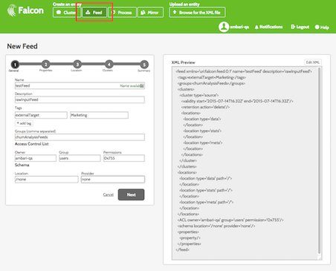
Task: Browse for the XML file upload
Action: click(x=197, y=13)
